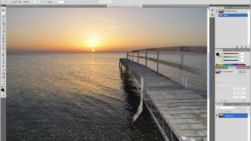This screenshot has width=251, height=141.
Task: Select the Healing Brush tool
Action: (4, 31)
